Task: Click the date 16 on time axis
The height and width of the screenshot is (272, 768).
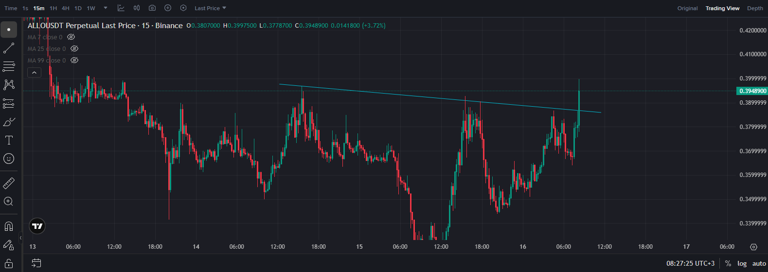Action: tap(523, 247)
